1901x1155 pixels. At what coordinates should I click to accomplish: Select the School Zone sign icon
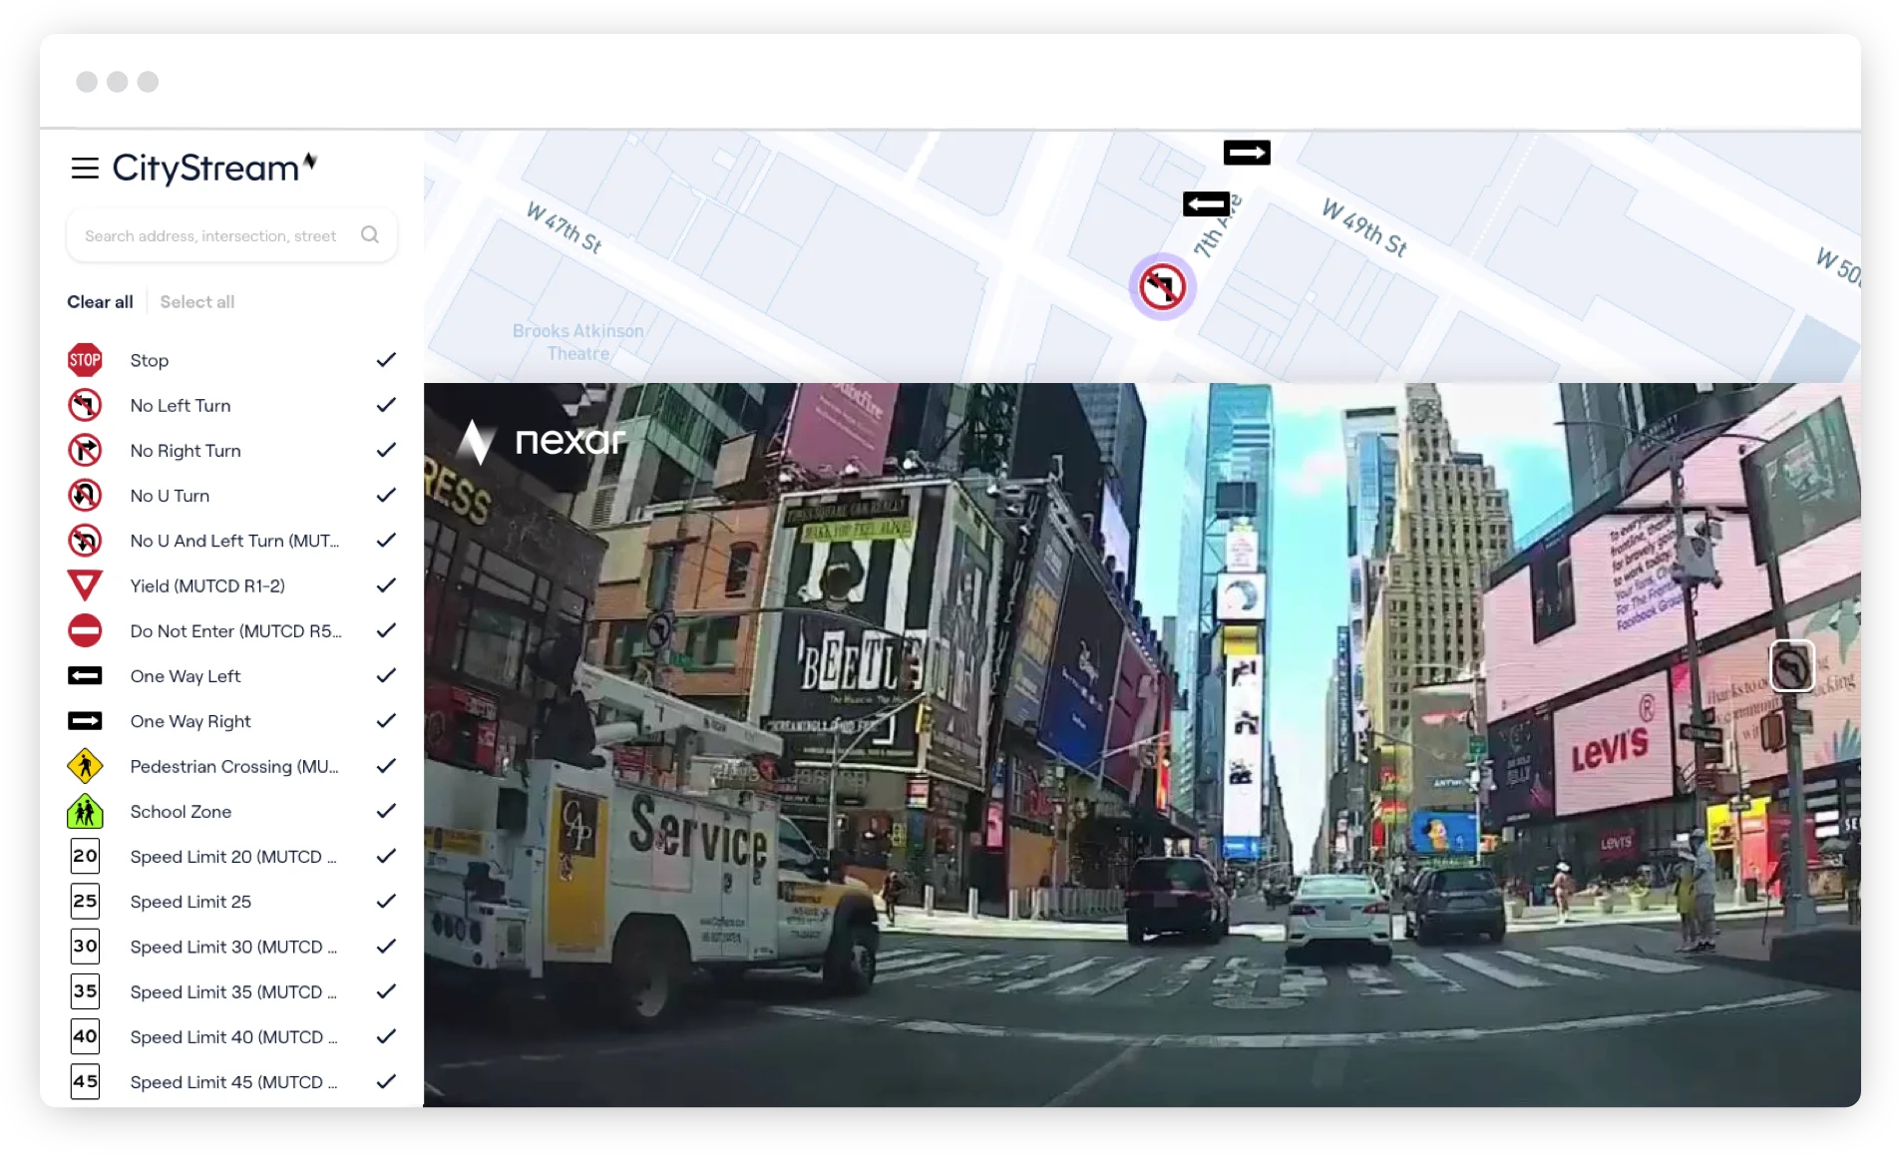[86, 811]
